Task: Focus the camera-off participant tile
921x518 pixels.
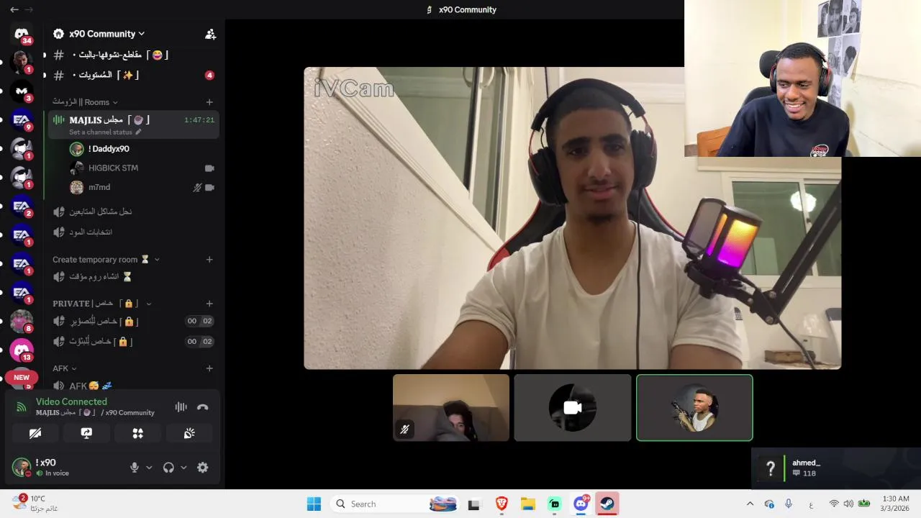Action: pyautogui.click(x=573, y=408)
